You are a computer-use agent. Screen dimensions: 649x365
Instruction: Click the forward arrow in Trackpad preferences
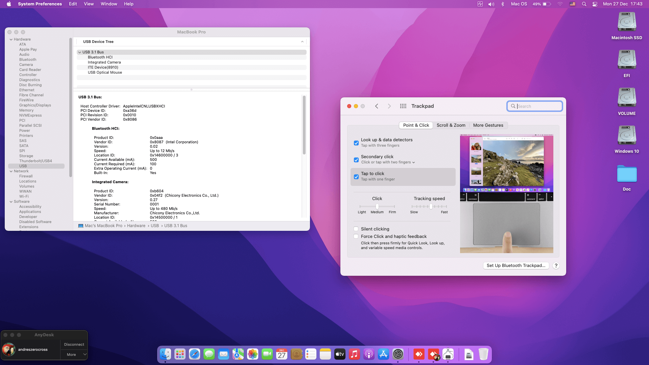pos(389,106)
